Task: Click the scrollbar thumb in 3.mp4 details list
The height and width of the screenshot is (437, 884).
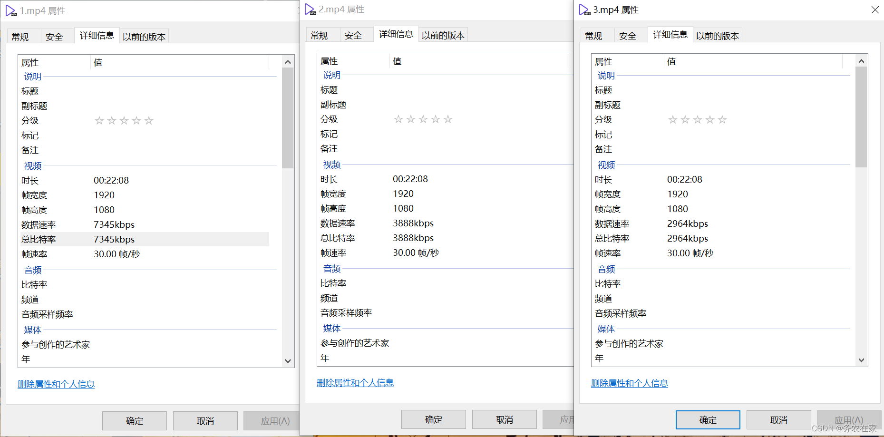Action: [x=861, y=117]
